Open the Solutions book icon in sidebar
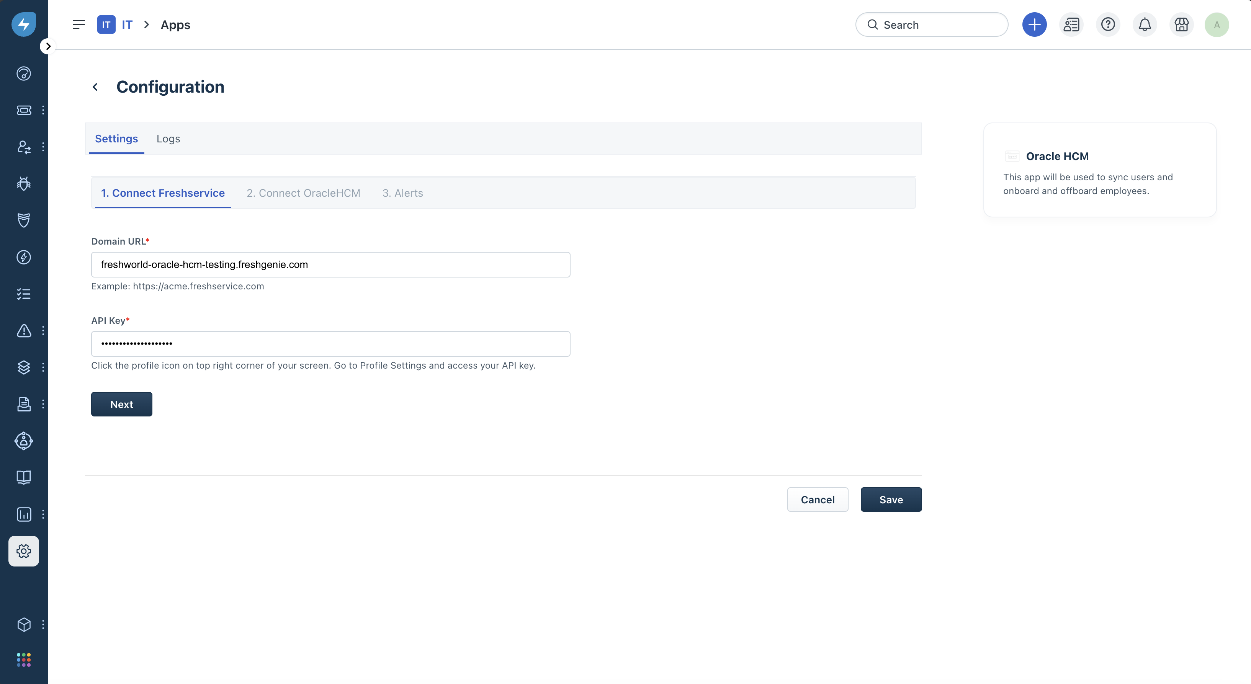The width and height of the screenshot is (1251, 684). pyautogui.click(x=24, y=477)
